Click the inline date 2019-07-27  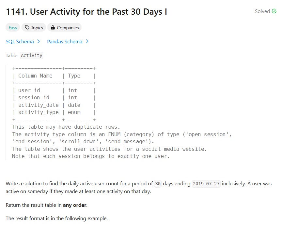point(206,184)
